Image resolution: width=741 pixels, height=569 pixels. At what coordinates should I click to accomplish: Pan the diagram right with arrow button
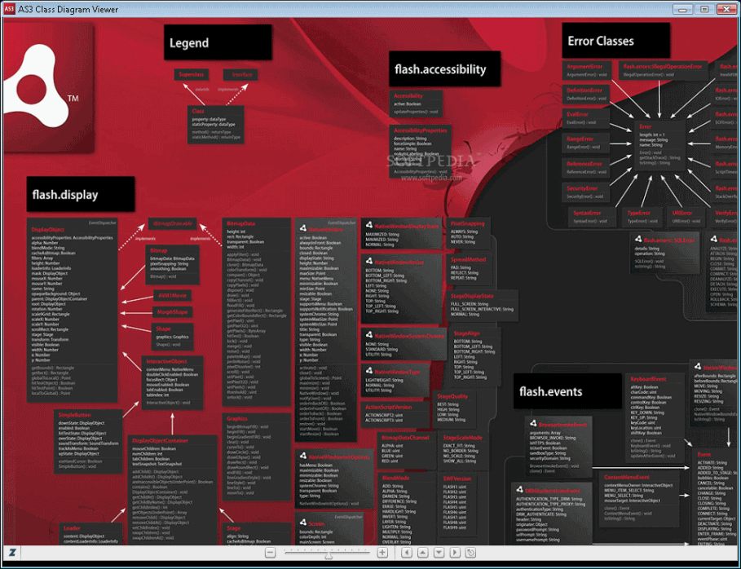tap(455, 553)
